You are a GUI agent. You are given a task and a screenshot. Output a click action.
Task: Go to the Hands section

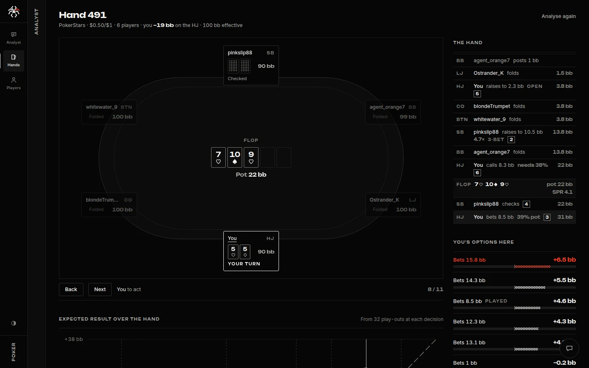(13, 61)
